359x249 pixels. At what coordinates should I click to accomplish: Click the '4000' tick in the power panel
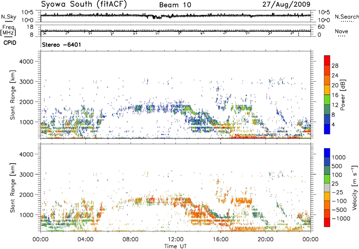click(26, 62)
